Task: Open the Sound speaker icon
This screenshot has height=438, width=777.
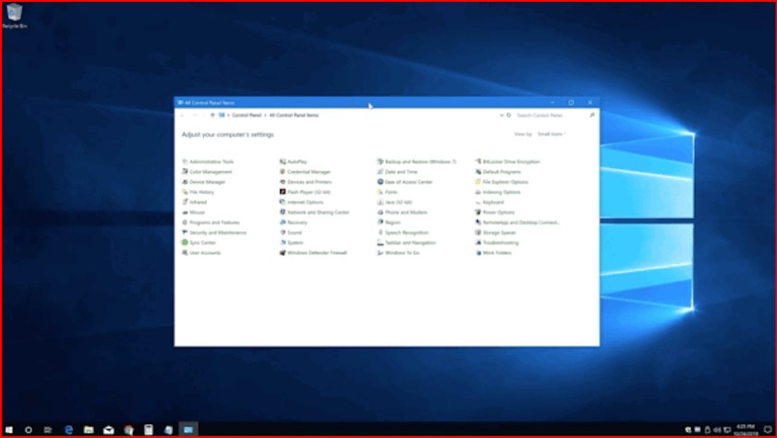Action: point(283,232)
